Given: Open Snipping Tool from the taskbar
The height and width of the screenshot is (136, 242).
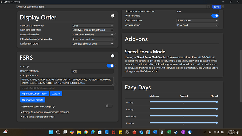Looking at the screenshot, I should pos(127,132).
